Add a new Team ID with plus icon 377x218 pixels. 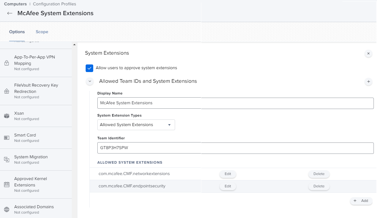click(368, 82)
